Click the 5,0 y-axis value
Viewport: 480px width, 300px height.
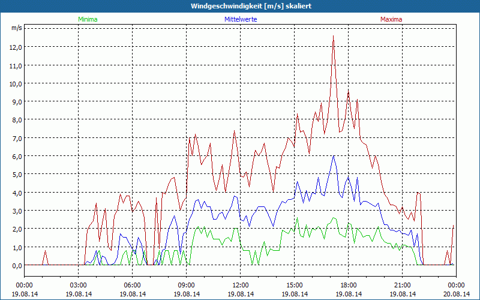coord(17,174)
